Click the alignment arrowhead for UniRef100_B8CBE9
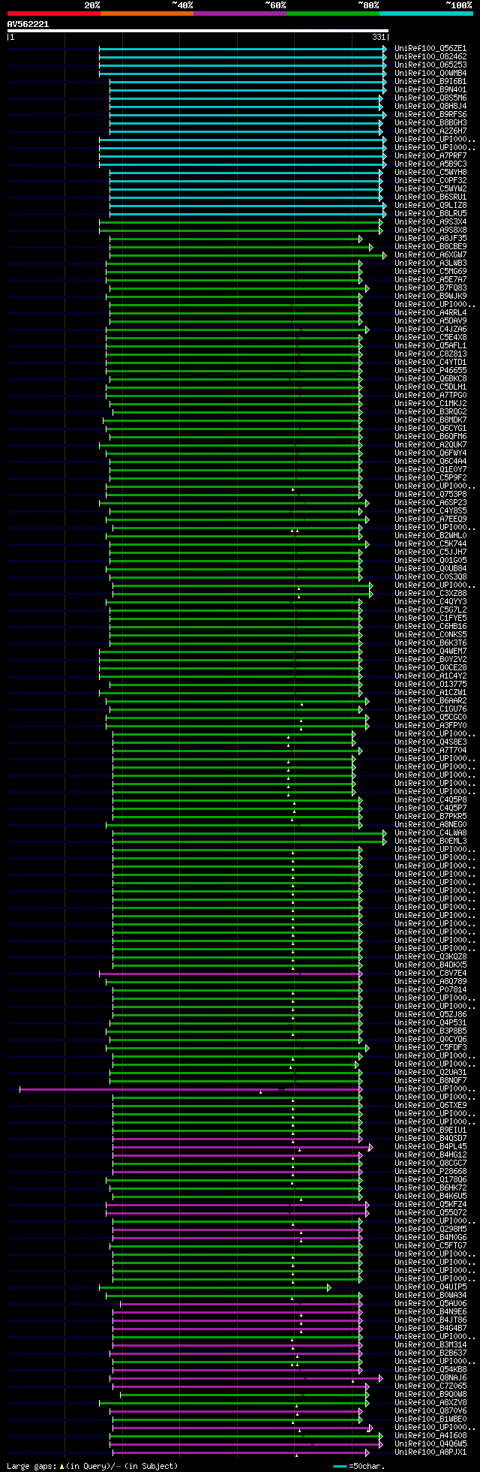Screen dimensions: 480x1472 tap(370, 246)
